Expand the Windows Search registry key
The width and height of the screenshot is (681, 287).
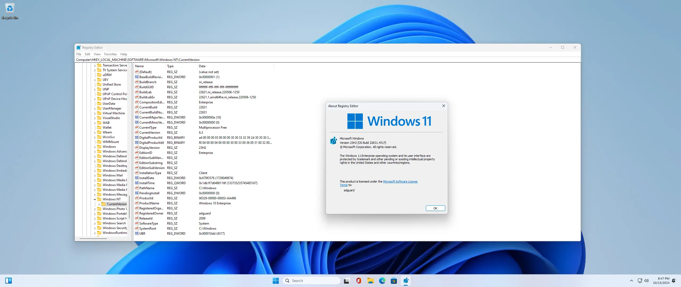click(95, 223)
